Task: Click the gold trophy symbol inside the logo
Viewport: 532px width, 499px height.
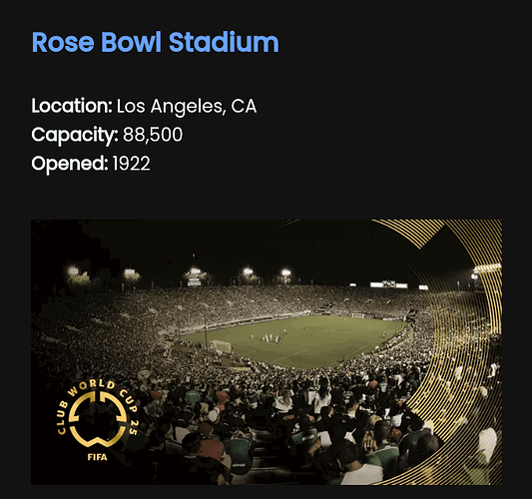Action: (98, 419)
